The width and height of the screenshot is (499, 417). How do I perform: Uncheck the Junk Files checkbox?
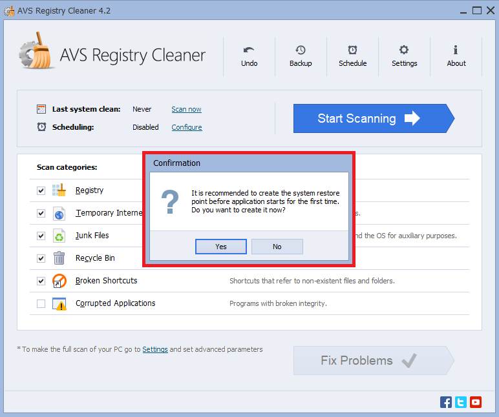pos(41,236)
